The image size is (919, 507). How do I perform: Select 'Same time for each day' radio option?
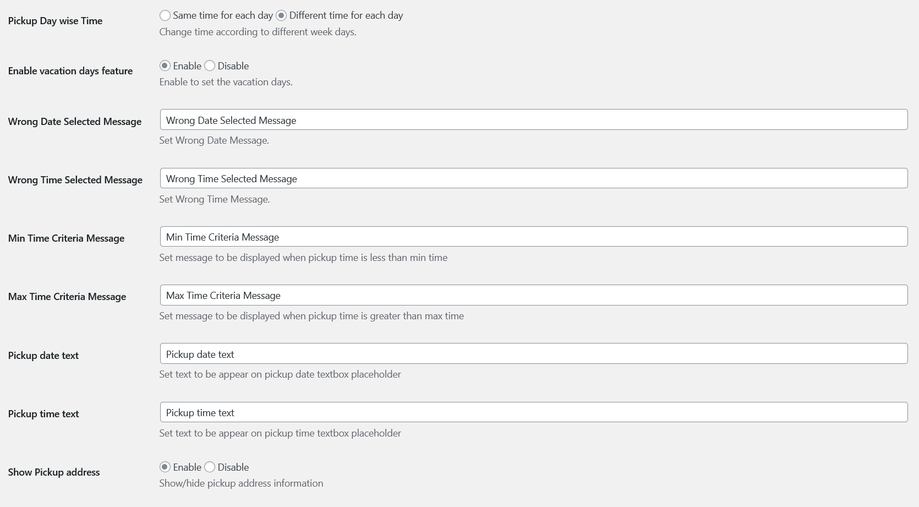165,15
